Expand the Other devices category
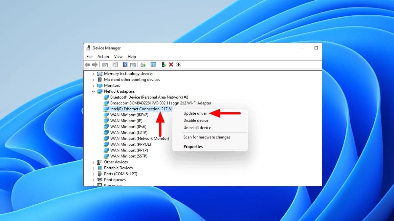This screenshot has width=394, height=221. pyautogui.click(x=93, y=162)
